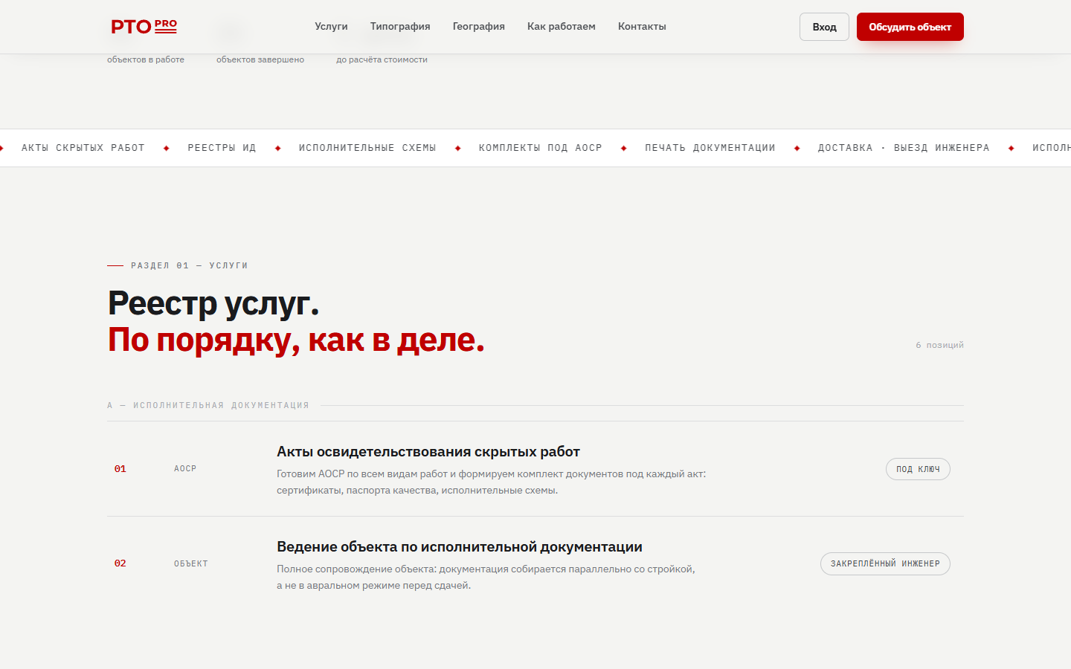This screenshot has width=1071, height=669.
Task: Open the Типография nav link
Action: click(x=400, y=26)
